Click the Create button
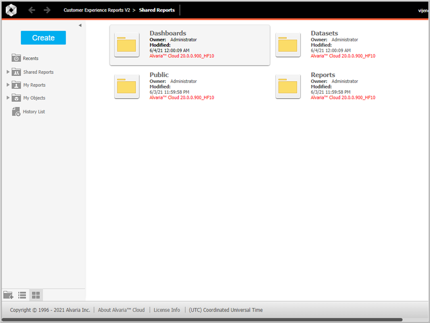Image resolution: width=430 pixels, height=323 pixels. pyautogui.click(x=43, y=38)
